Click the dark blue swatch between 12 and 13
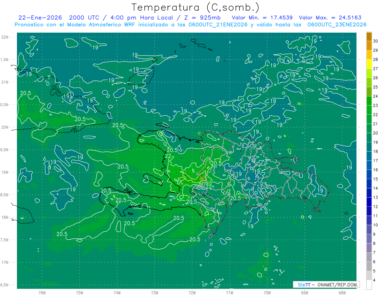The height and width of the screenshot is (297, 384). pyautogui.click(x=369, y=202)
